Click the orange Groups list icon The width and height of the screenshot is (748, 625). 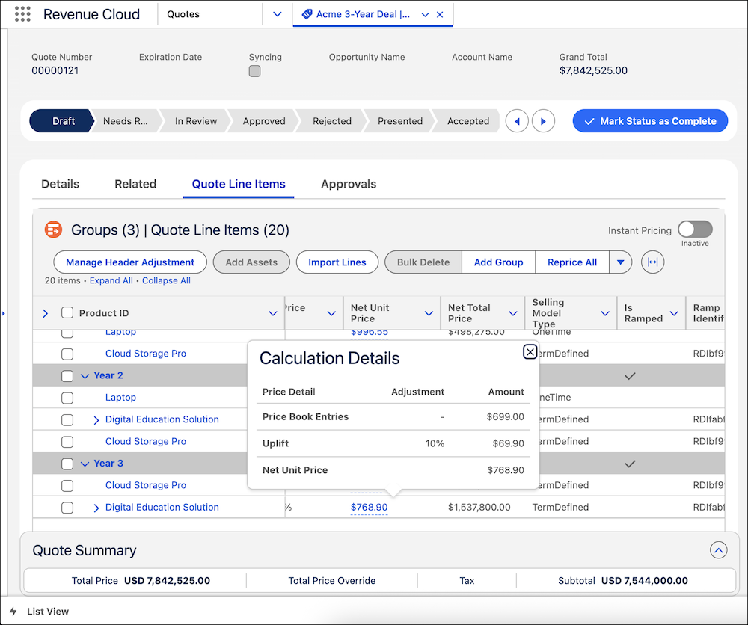pyautogui.click(x=53, y=230)
